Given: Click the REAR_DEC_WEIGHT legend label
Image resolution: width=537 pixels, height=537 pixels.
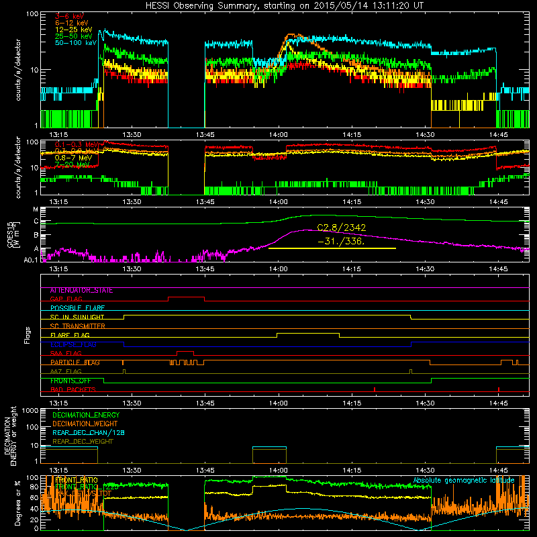Looking at the screenshot, I should pos(83,442).
